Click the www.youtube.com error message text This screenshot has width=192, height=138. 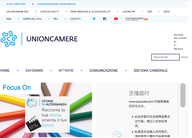[149, 104]
